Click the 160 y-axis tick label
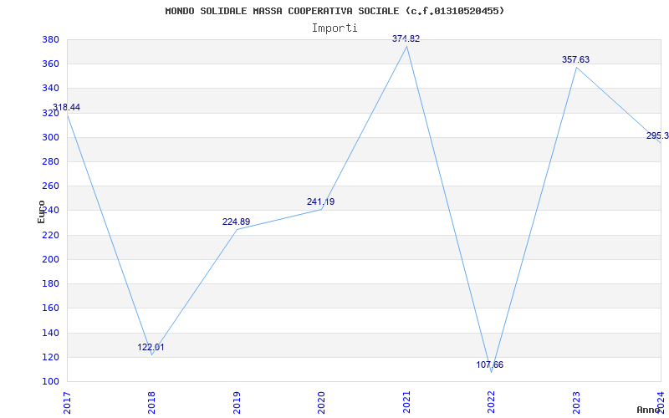This screenshot has width=669, height=418. (50, 308)
